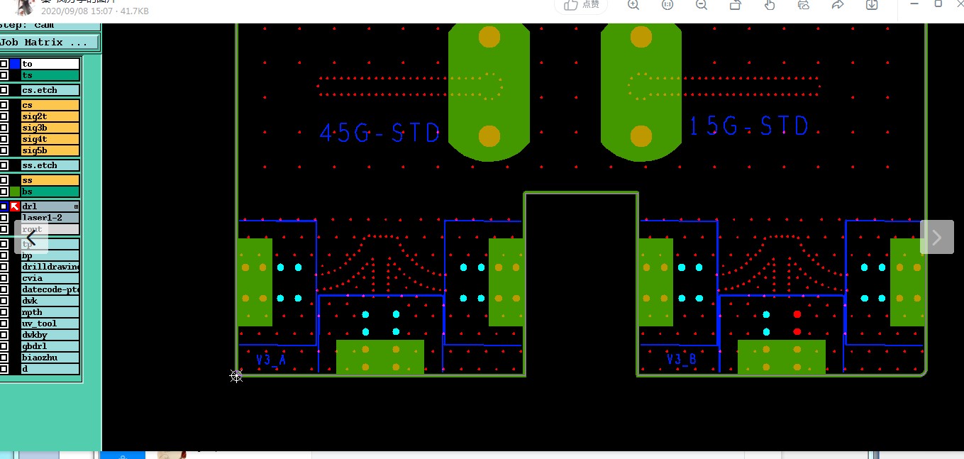Toggle checkbox for layer sig5b
Image resolution: width=964 pixels, height=459 pixels.
pyautogui.click(x=4, y=150)
